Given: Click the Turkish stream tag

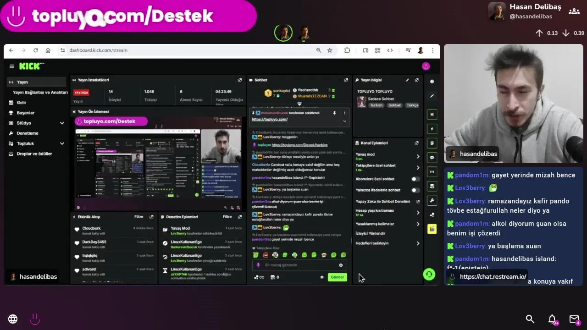Looking at the screenshot, I should click(x=377, y=105).
